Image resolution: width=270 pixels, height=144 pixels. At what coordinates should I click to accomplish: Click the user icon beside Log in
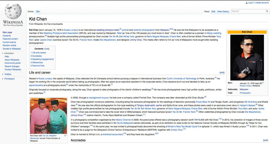click(247, 3)
